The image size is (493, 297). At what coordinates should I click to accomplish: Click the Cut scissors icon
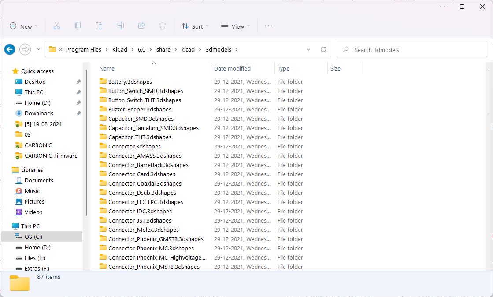[56, 26]
